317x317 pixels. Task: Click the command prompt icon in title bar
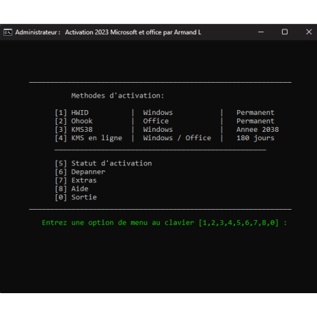(x=8, y=32)
